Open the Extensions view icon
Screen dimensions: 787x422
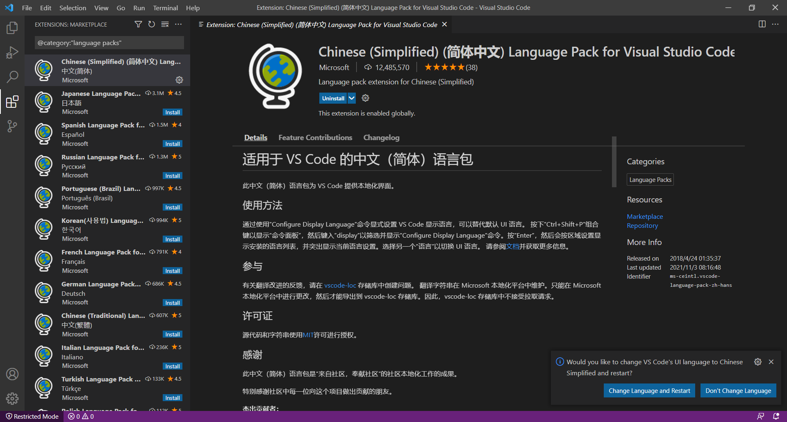(12, 102)
